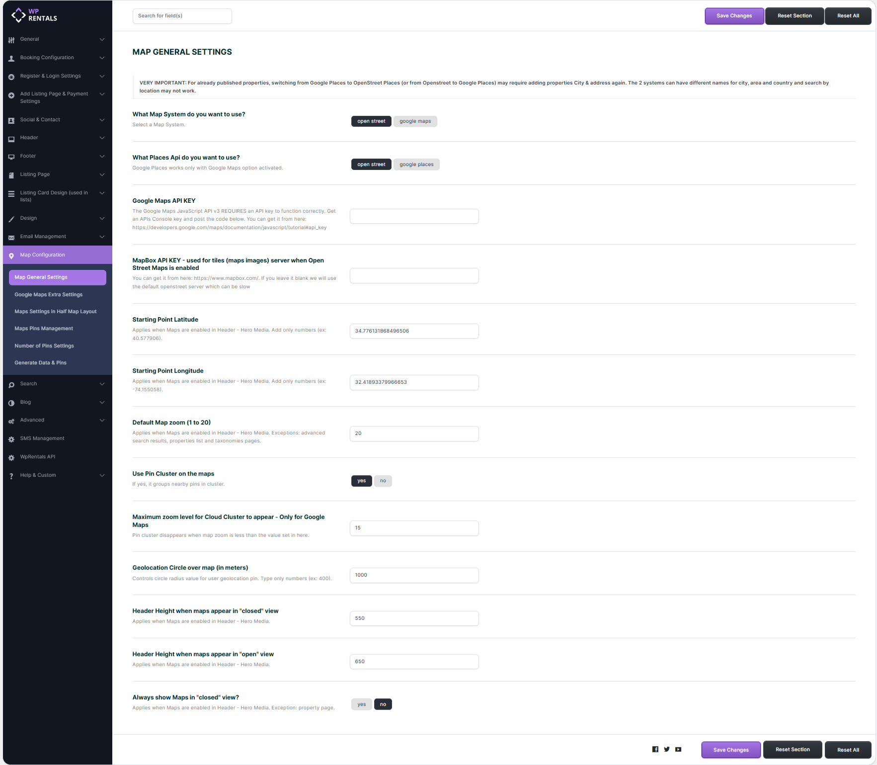The width and height of the screenshot is (877, 765).
Task: Click the WP Rentals logo icon
Action: pyautogui.click(x=18, y=15)
